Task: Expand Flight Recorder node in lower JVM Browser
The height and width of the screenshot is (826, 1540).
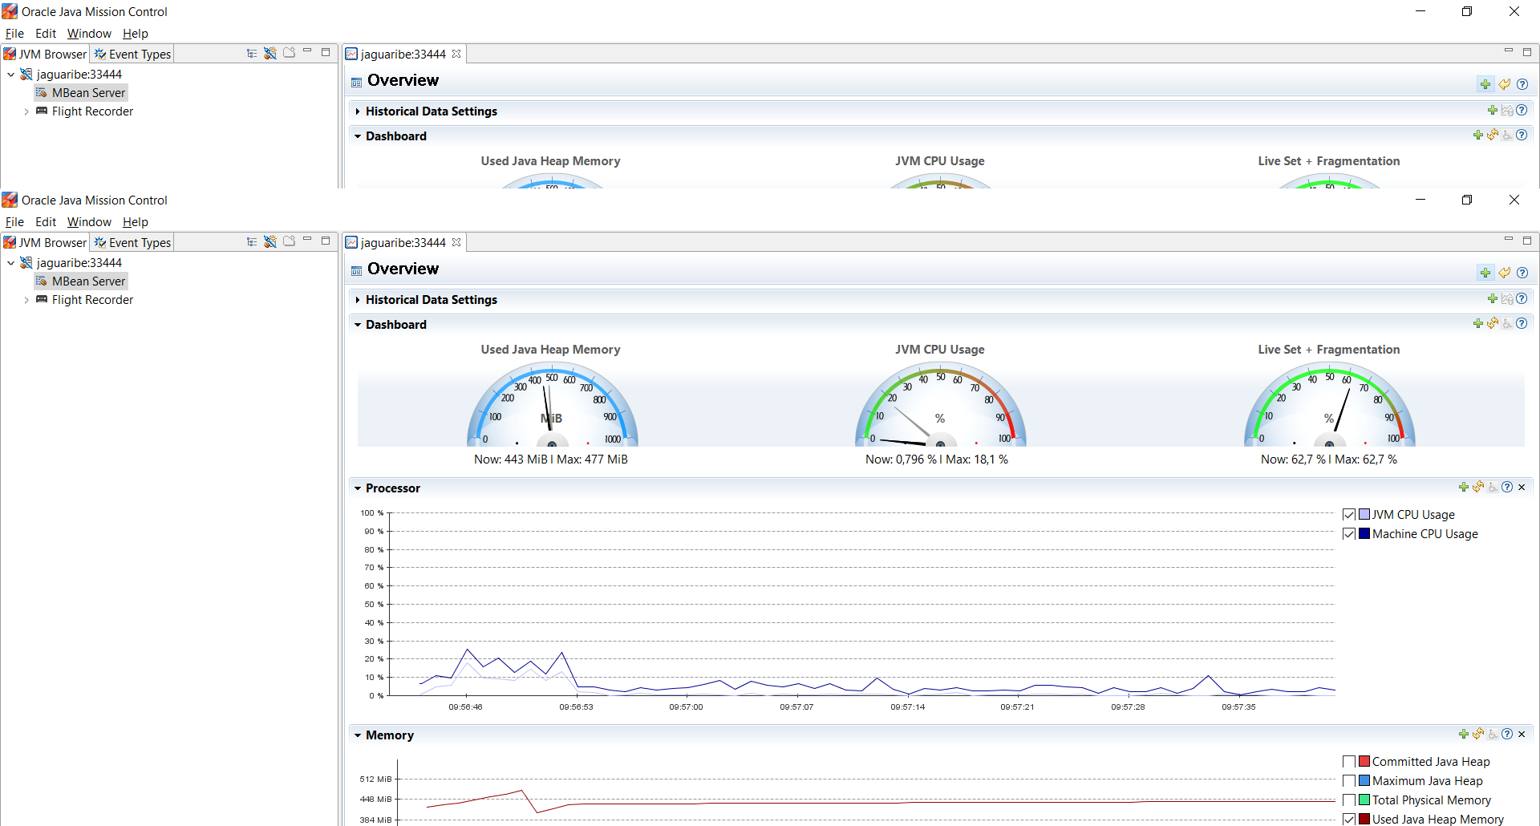Action: pyautogui.click(x=26, y=300)
